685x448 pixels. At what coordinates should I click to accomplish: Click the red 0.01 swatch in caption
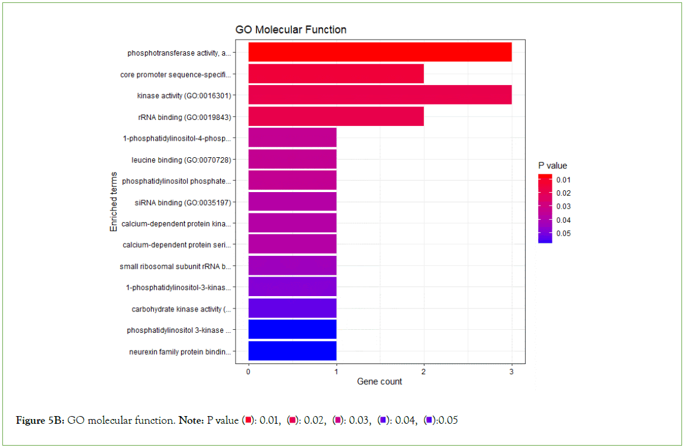248,420
